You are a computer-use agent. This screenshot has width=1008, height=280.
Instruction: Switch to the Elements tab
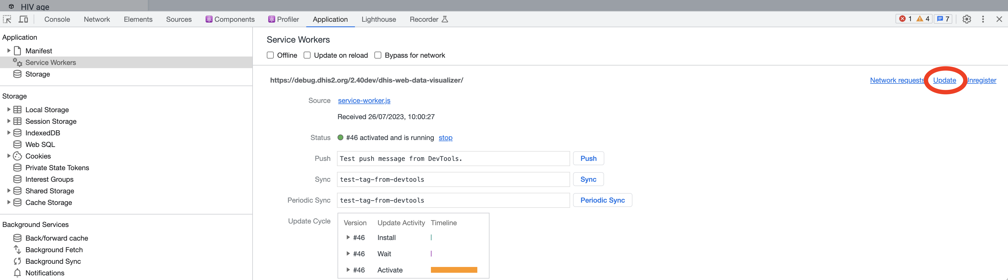(138, 19)
